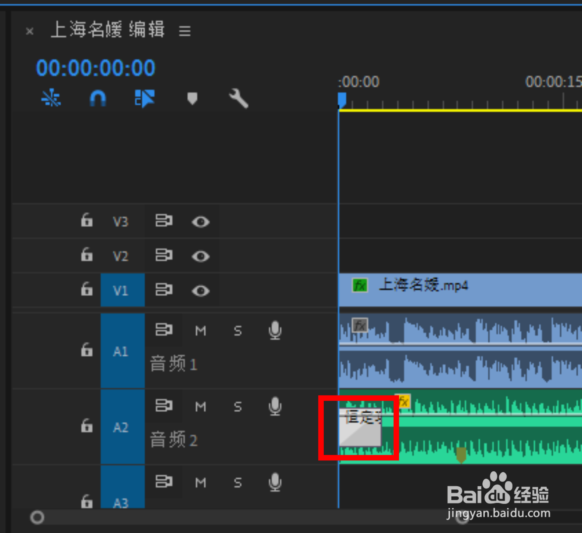This screenshot has width=582, height=533.
Task: Enable voice-over record on A3
Action: click(275, 482)
